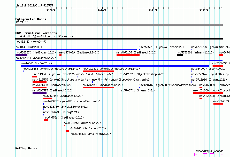Select nsv6469458 (Sedlazeck2020) label
Viewport: 230px width, 157px height.
[x=63, y=96]
